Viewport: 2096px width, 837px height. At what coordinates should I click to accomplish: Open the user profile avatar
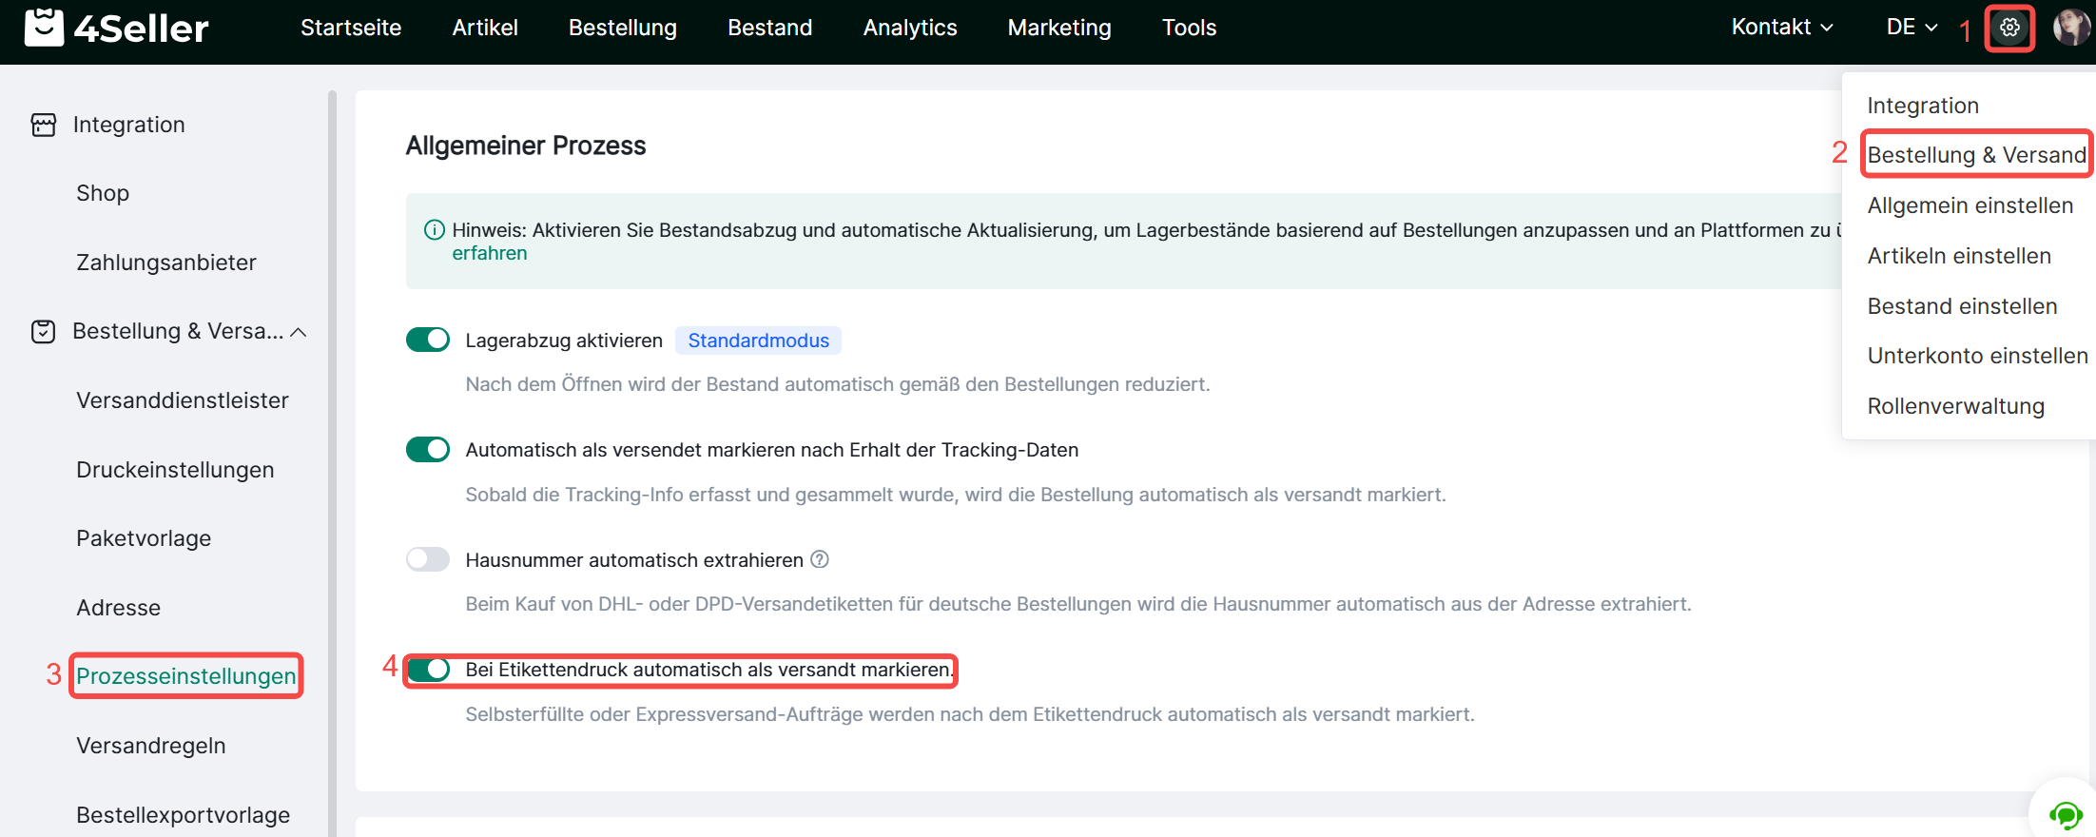click(x=2070, y=29)
